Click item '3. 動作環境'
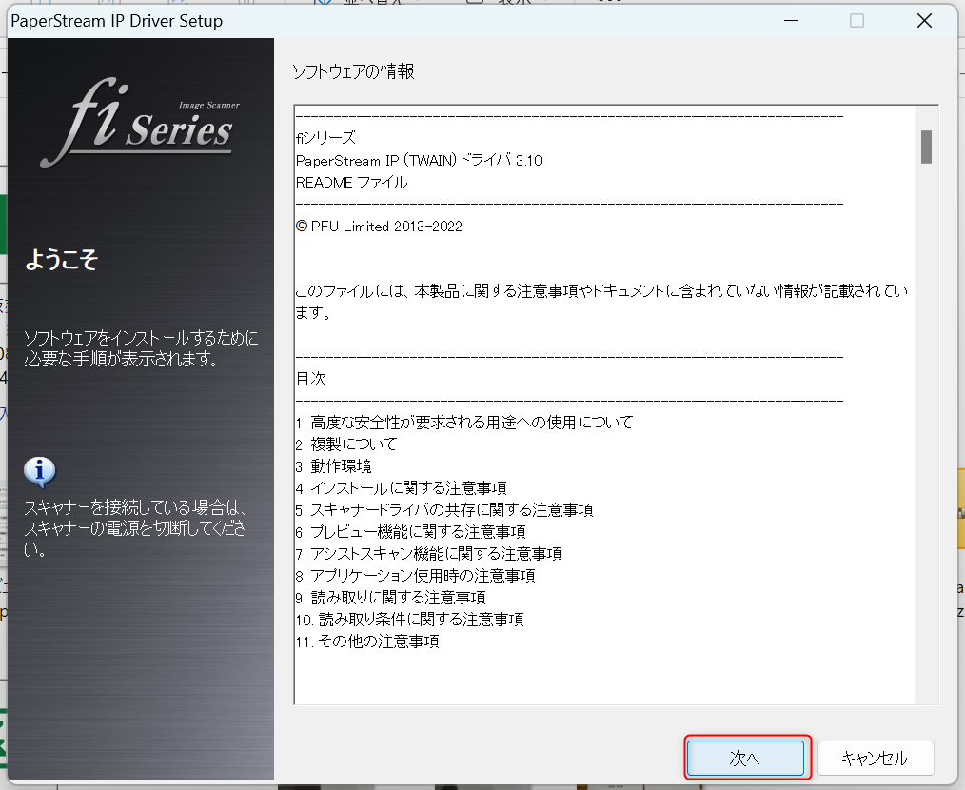Viewport: 965px width, 790px height. [x=334, y=466]
